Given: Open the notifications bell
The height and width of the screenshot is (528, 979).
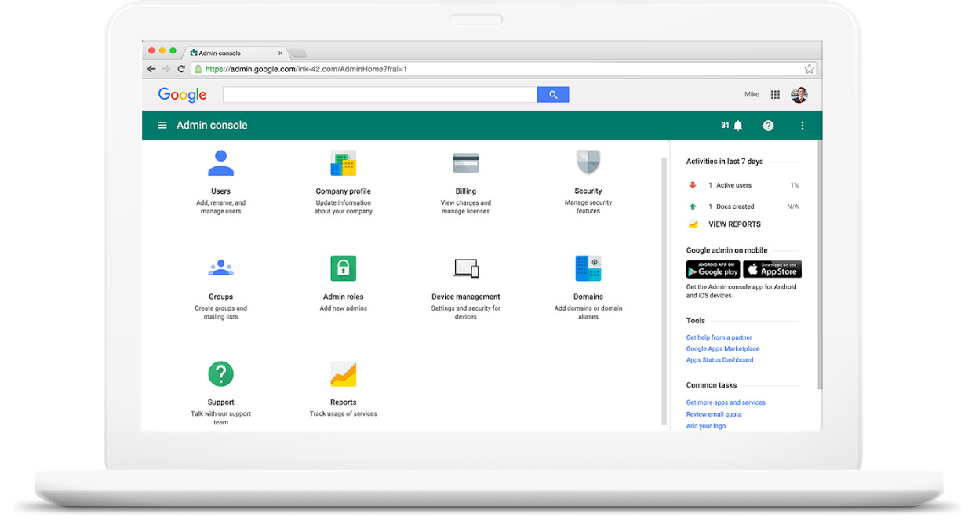Looking at the screenshot, I should click(x=737, y=126).
